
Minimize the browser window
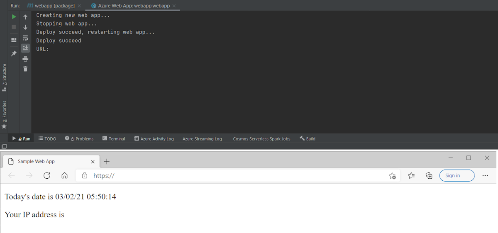(451, 158)
